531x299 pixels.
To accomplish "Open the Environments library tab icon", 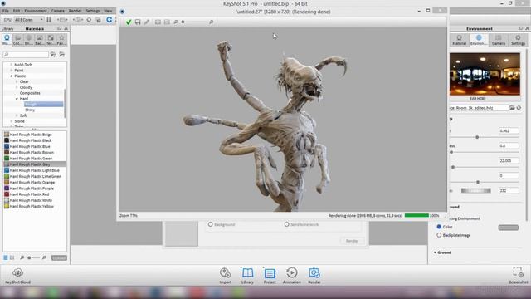I will (28, 40).
